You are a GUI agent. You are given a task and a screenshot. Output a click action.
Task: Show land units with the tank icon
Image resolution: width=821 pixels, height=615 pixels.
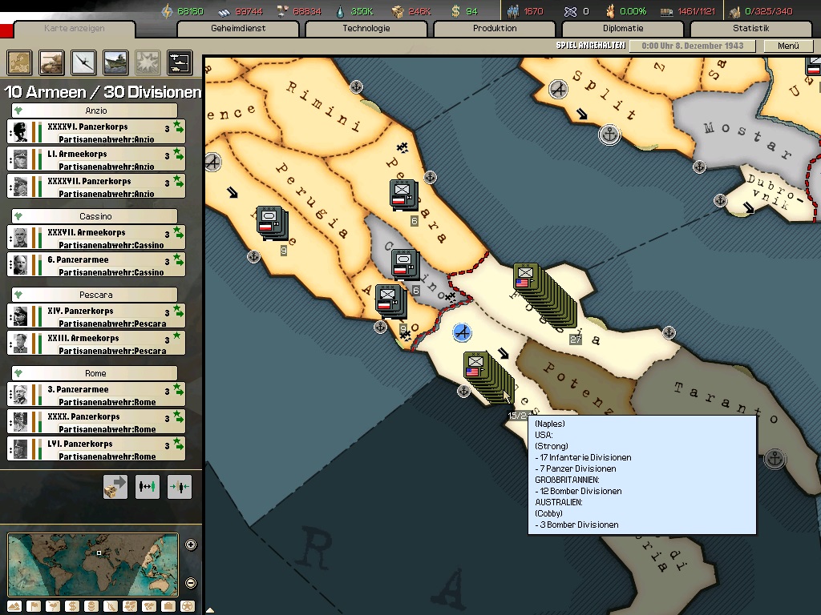point(51,62)
